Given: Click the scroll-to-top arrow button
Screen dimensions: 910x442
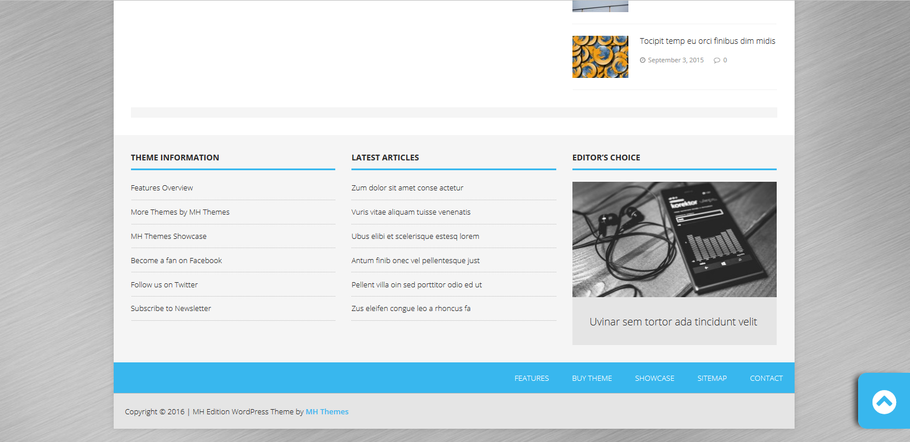Looking at the screenshot, I should [883, 402].
